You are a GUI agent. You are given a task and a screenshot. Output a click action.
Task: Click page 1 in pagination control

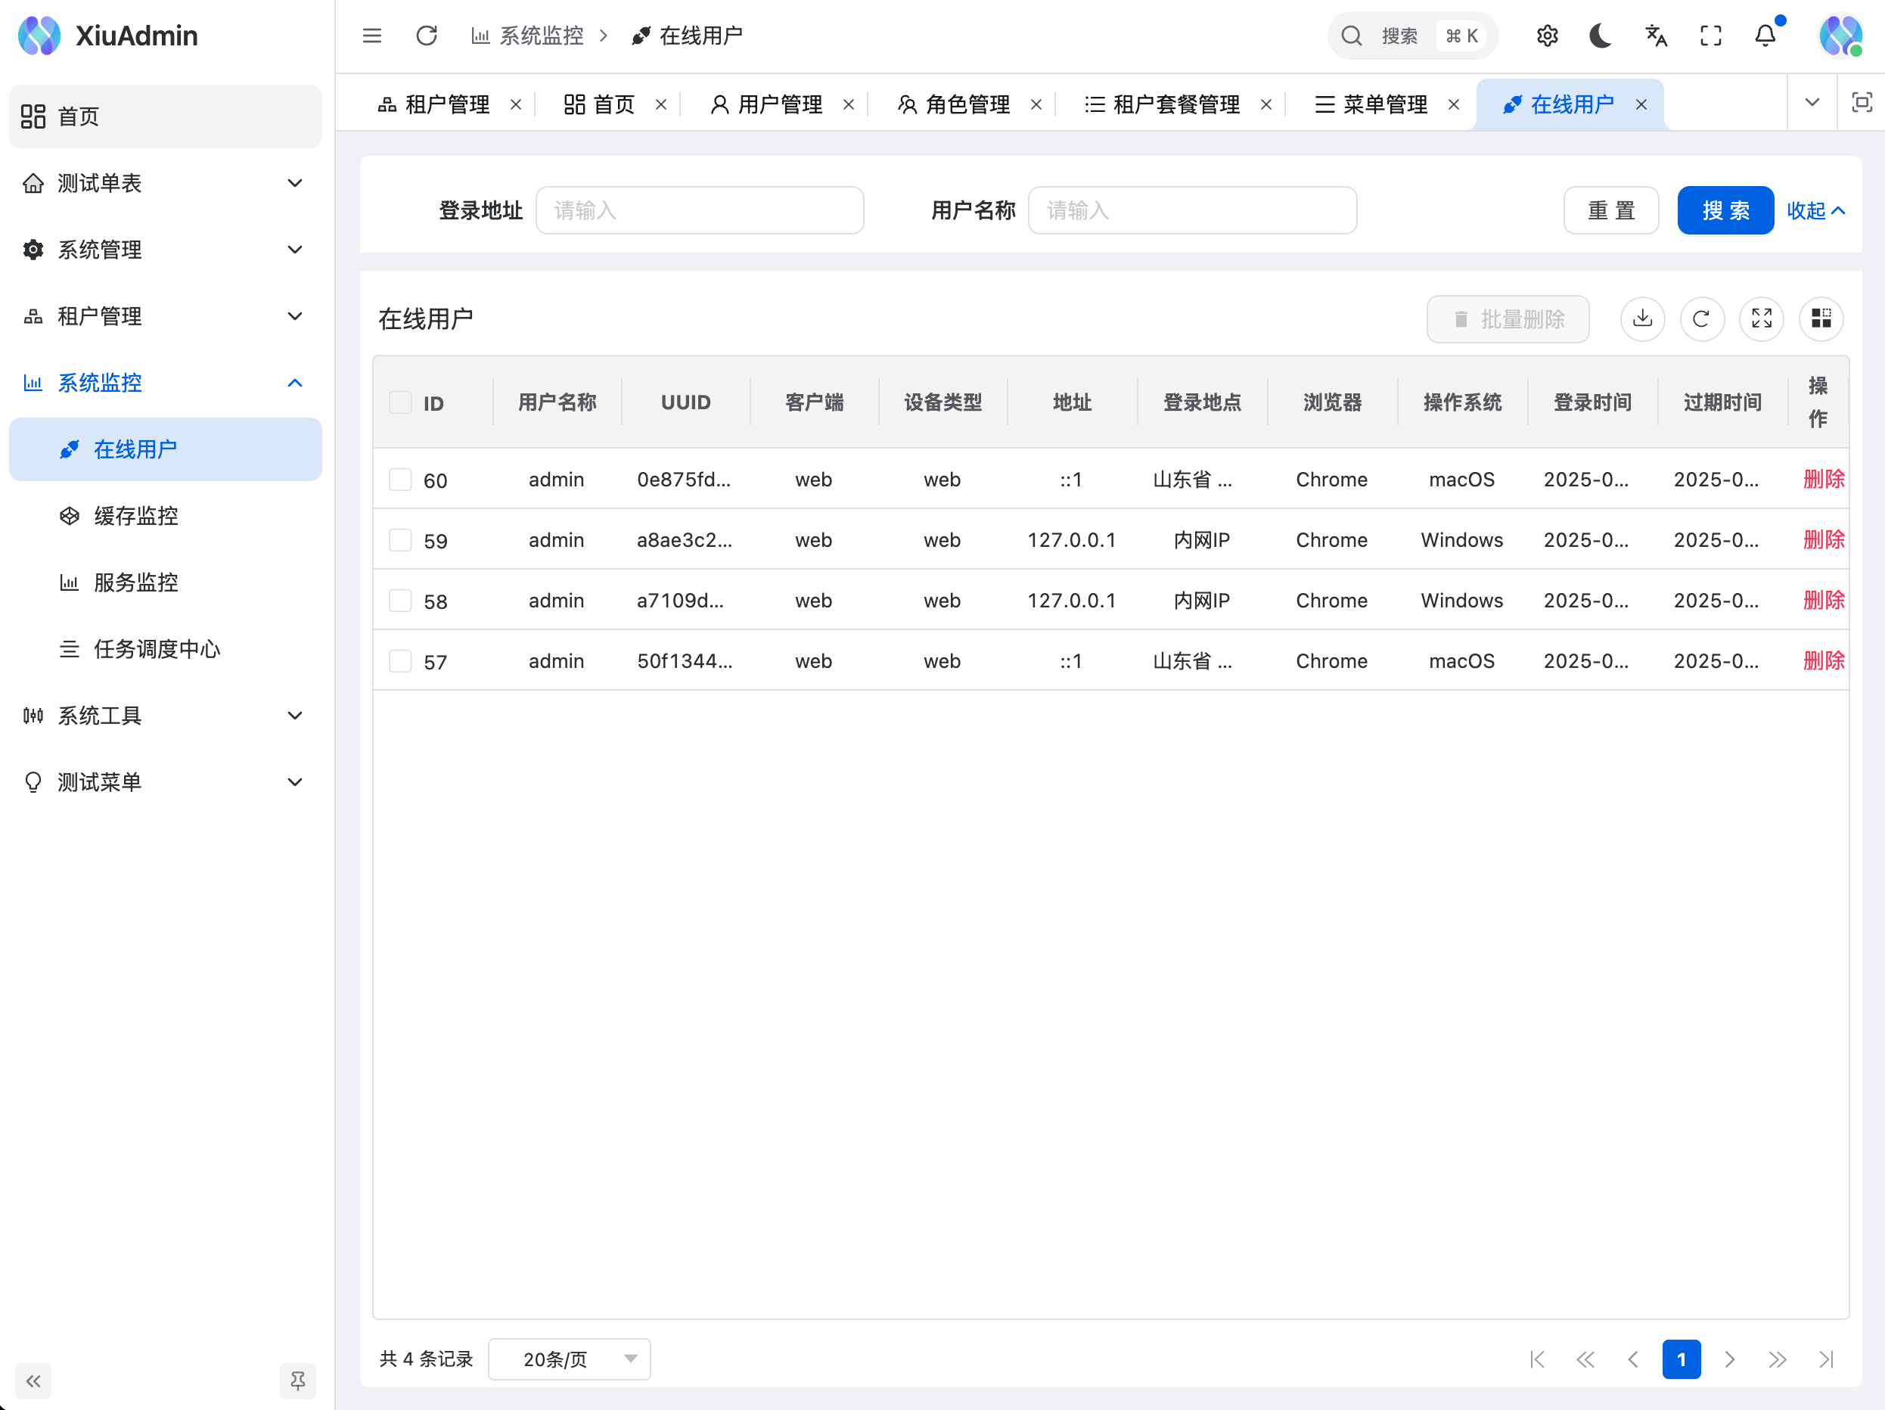point(1682,1359)
